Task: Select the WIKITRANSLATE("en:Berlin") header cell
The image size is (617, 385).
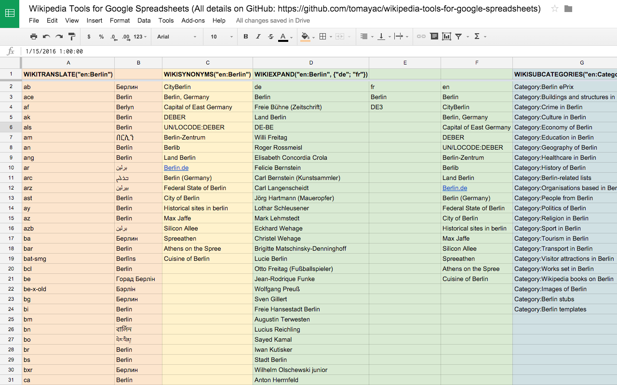Action: click(x=68, y=74)
